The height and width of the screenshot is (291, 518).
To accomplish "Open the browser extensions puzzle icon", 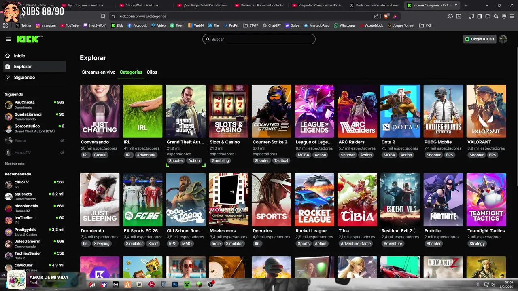I will pyautogui.click(x=450, y=16).
